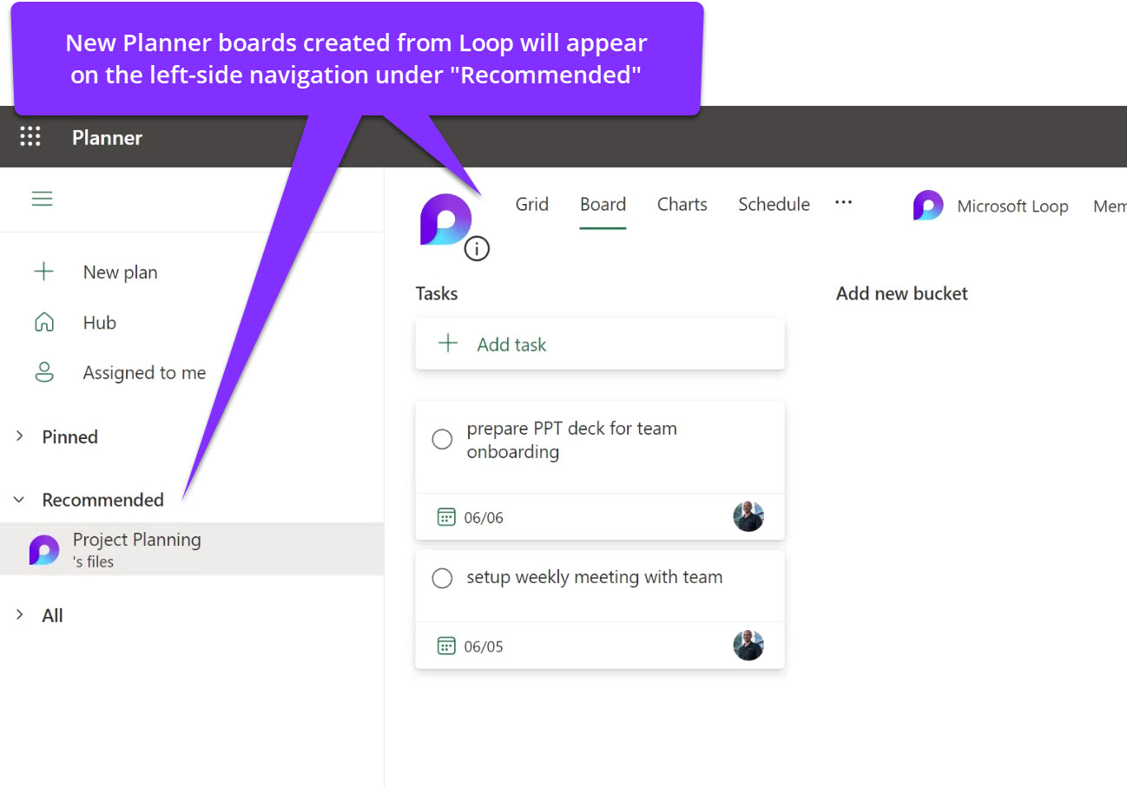The height and width of the screenshot is (787, 1127).
Task: Click the Tasks bucket title
Action: click(x=437, y=293)
